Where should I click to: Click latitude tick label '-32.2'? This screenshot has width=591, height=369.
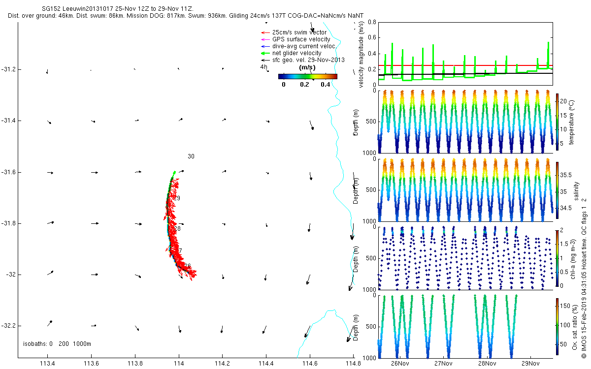[8, 326]
